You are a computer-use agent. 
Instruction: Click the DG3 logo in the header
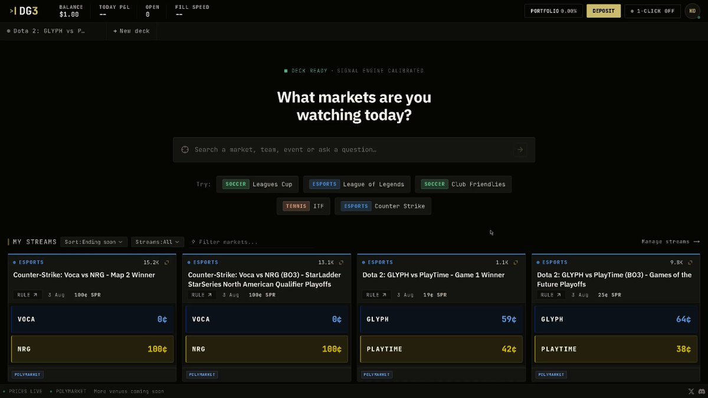click(24, 11)
